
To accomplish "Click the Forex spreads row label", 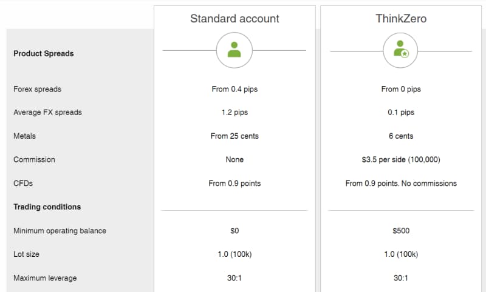I will (x=38, y=89).
